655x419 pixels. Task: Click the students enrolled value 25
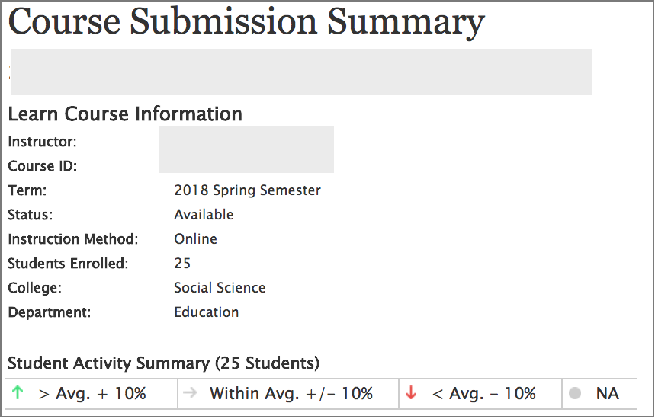[x=182, y=264]
